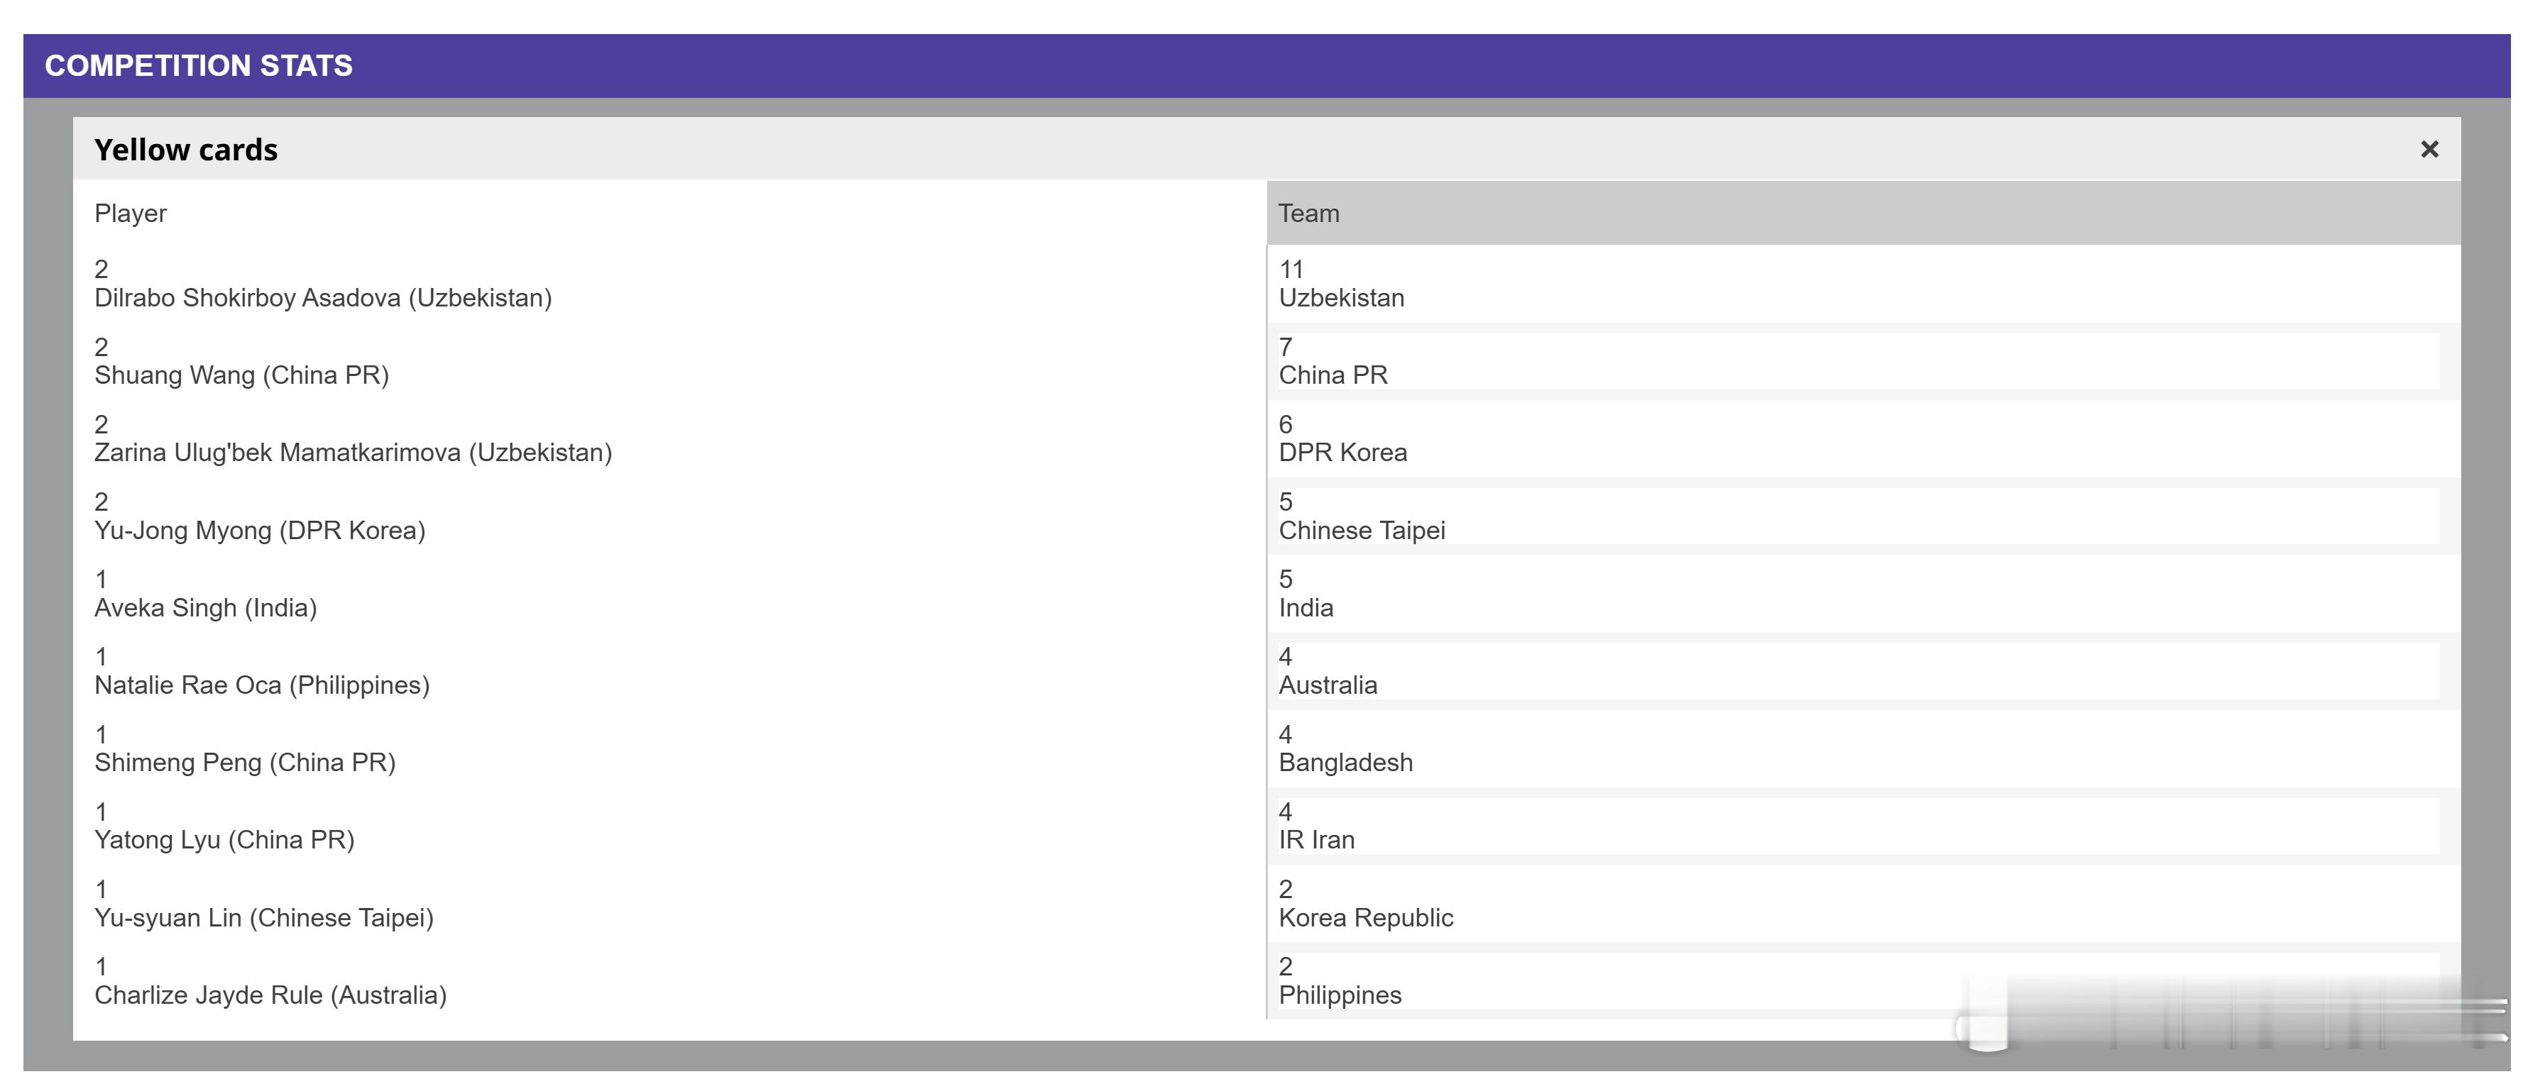The height and width of the screenshot is (1079, 2528).
Task: Click Natalie Rae Oca player row
Action: point(261,685)
